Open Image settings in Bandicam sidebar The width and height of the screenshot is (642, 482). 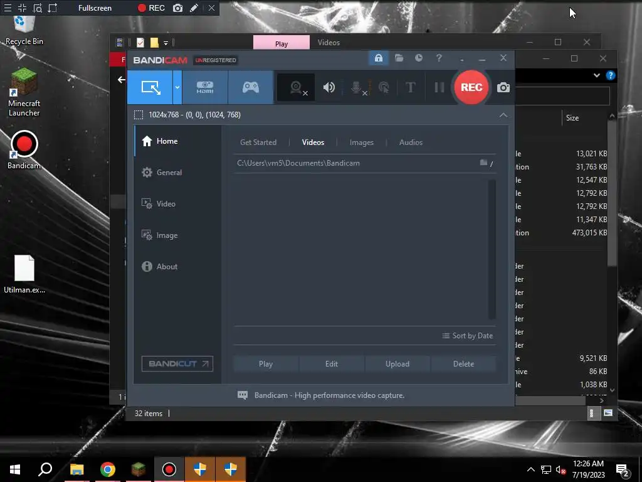(177, 235)
